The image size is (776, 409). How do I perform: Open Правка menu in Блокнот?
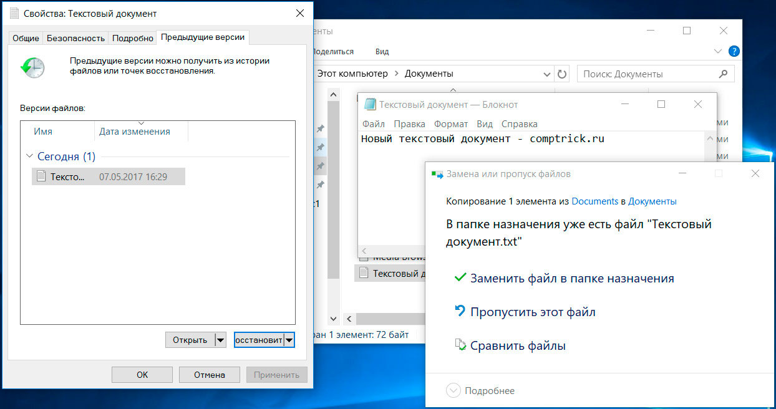[x=409, y=123]
